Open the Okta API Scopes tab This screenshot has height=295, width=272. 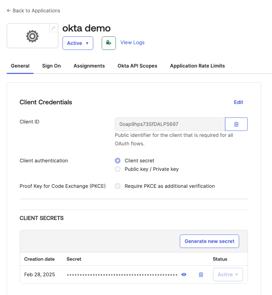(137, 66)
